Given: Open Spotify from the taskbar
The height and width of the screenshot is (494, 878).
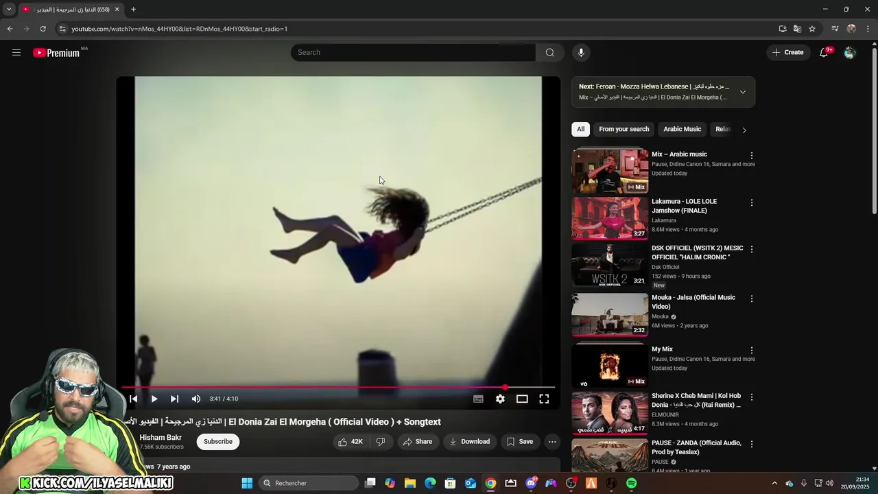Looking at the screenshot, I should point(631,483).
